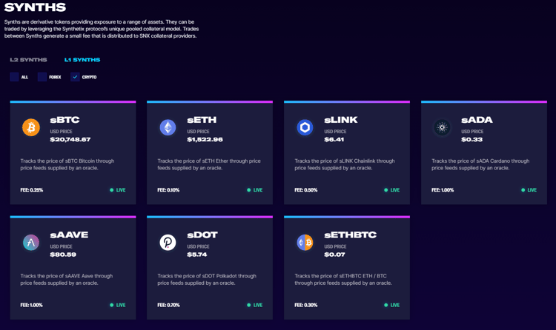Click the sAAVE USD price $80.59

tap(63, 255)
